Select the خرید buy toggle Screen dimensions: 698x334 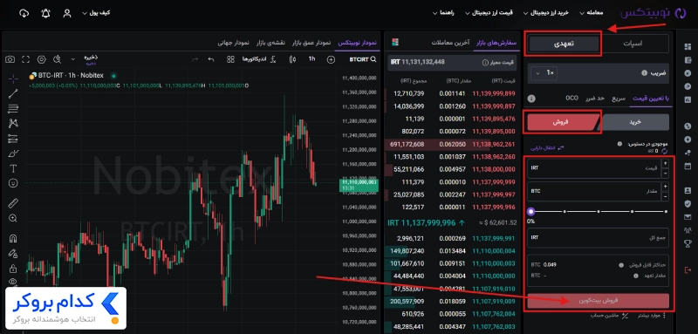(x=634, y=122)
